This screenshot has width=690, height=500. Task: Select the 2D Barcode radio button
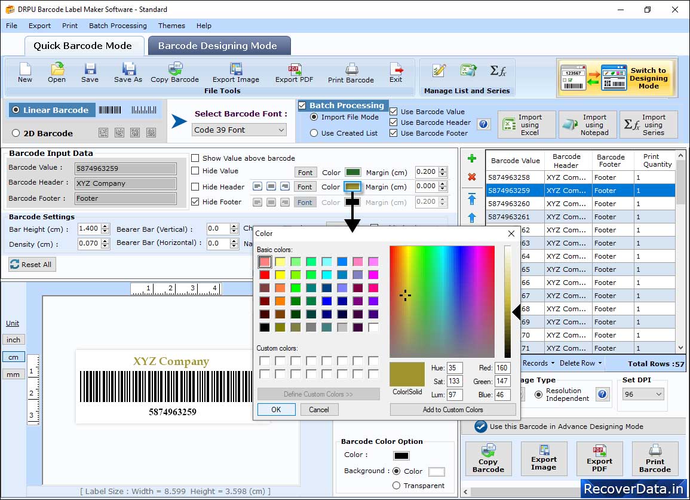(16, 133)
